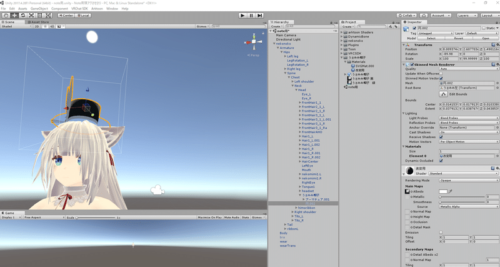
Task: Open the GameObject menu
Action: tap(39, 9)
